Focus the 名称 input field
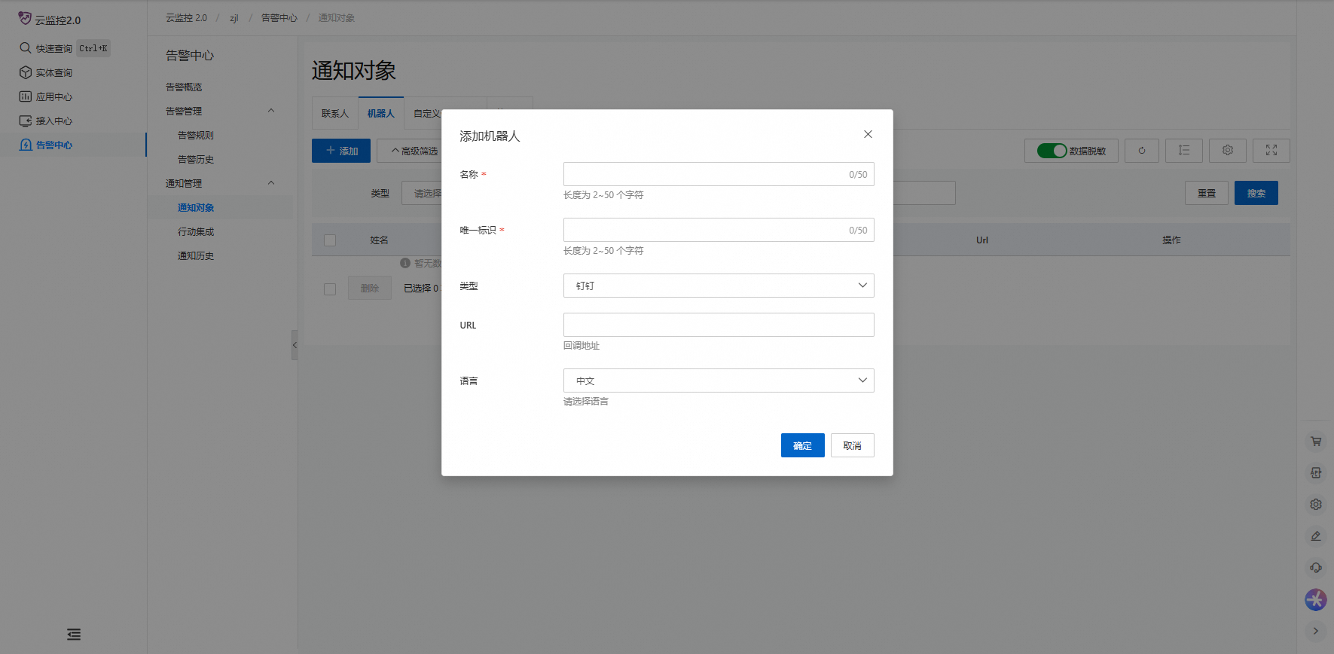This screenshot has width=1334, height=654. tap(719, 174)
